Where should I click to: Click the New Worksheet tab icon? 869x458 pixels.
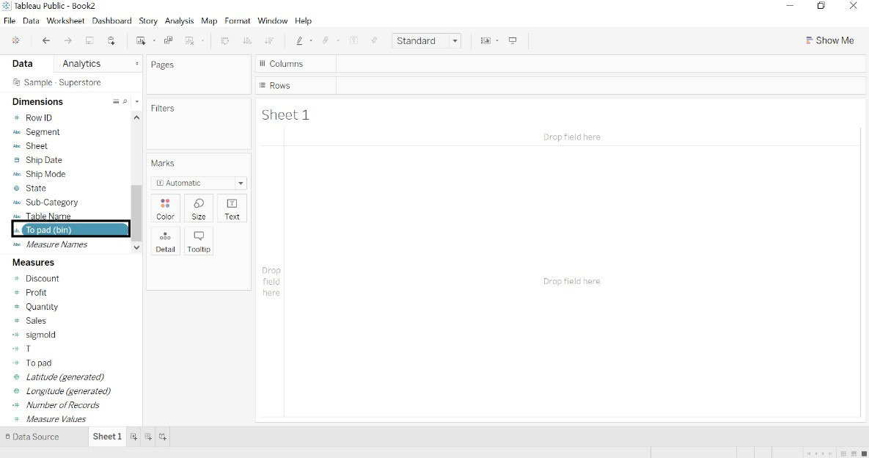[133, 437]
